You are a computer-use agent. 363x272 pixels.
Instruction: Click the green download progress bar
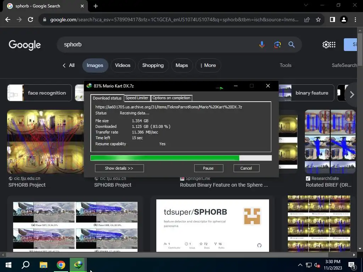(181, 158)
